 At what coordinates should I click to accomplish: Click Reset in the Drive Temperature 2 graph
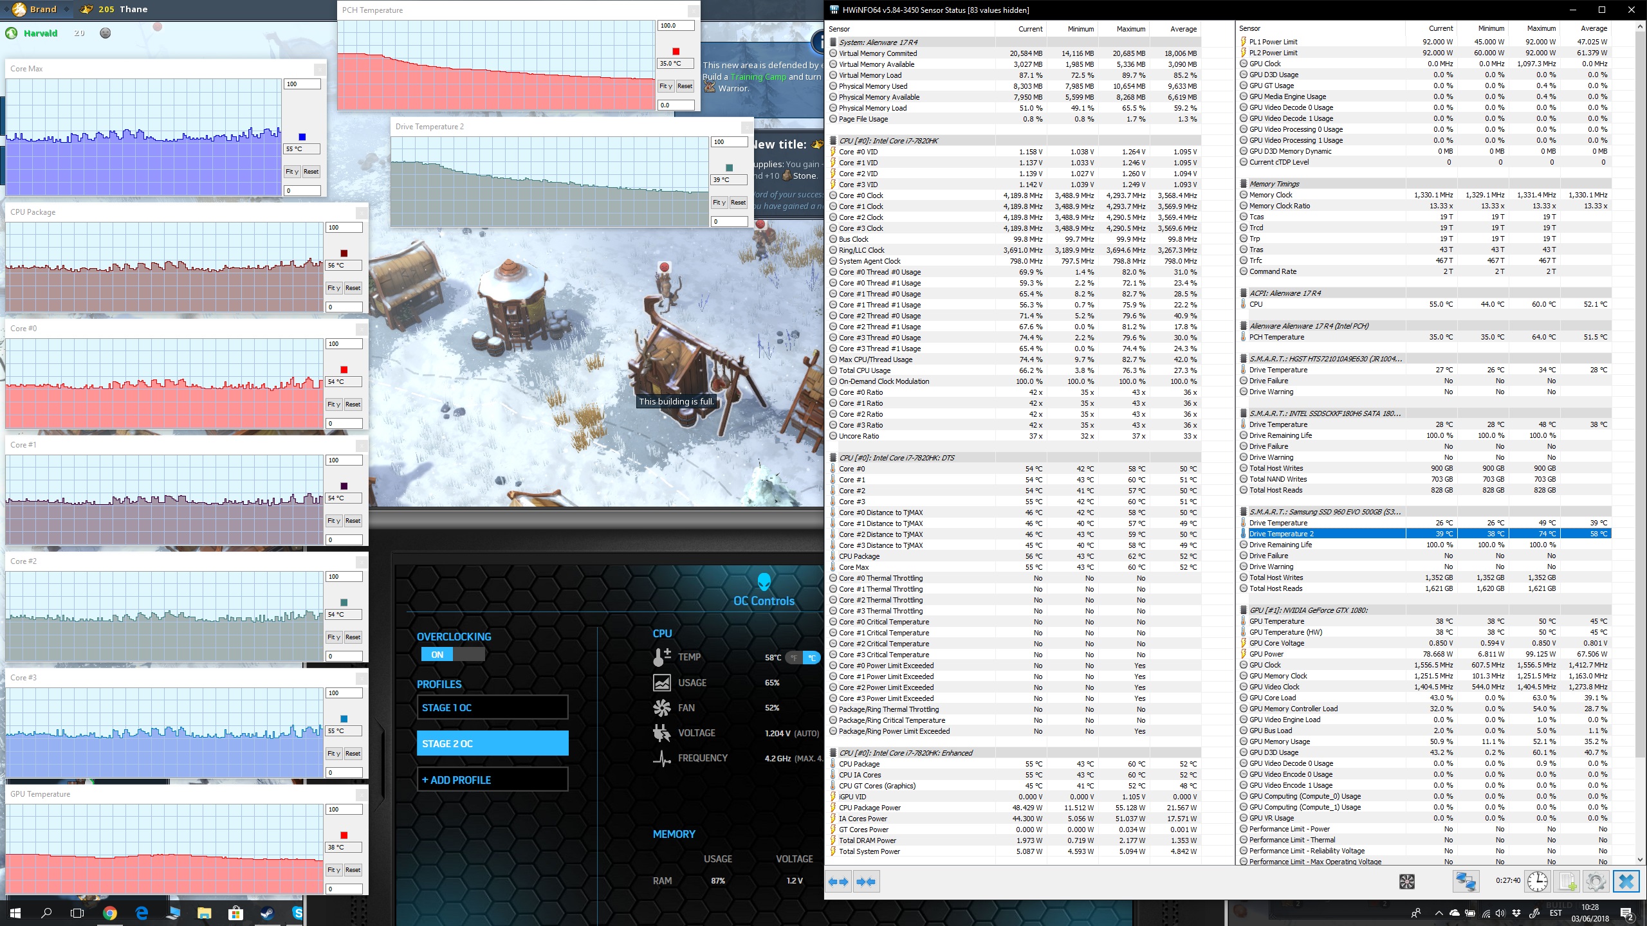[738, 203]
